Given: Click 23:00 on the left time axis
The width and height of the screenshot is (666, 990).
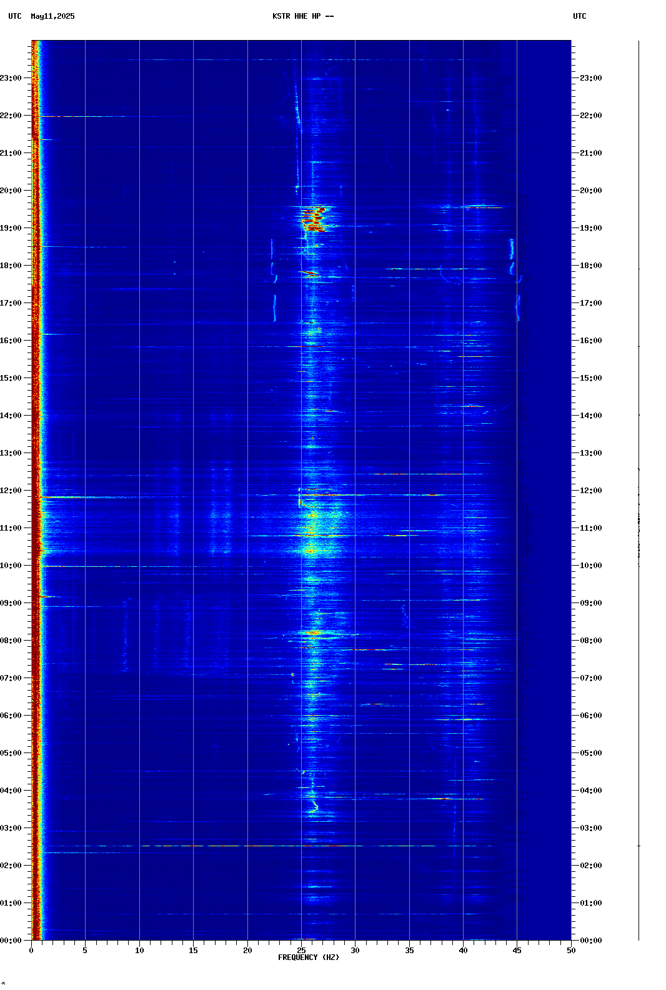Looking at the screenshot, I should (x=11, y=78).
